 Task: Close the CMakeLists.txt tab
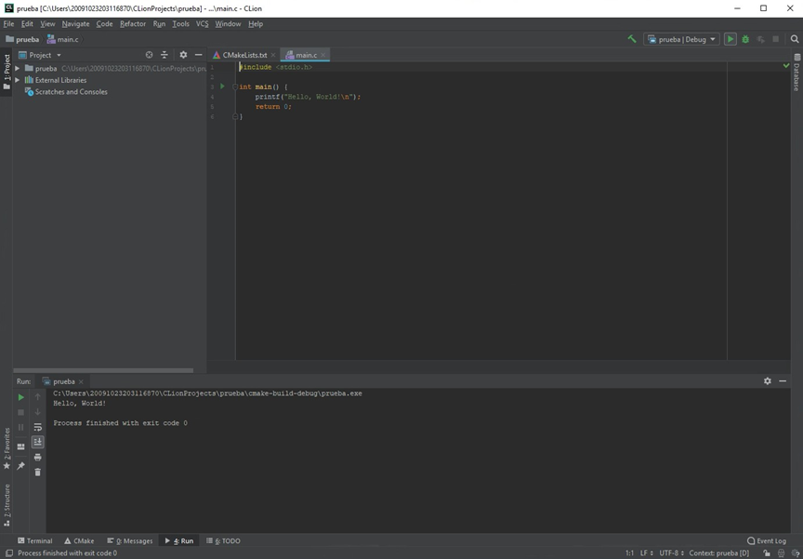click(x=273, y=55)
